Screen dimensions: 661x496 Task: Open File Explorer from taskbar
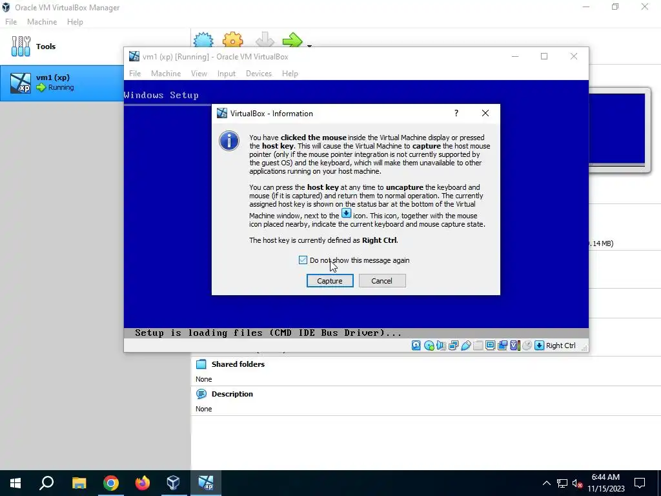coord(79,483)
